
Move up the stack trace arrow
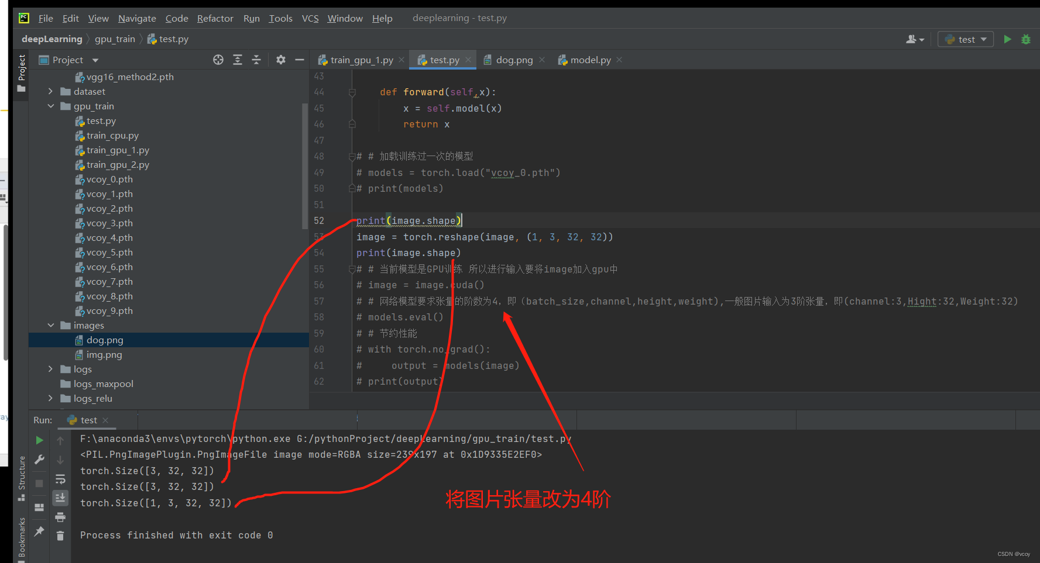(60, 440)
